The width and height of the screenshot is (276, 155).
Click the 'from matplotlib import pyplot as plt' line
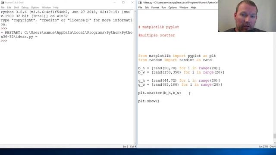coord(177,56)
